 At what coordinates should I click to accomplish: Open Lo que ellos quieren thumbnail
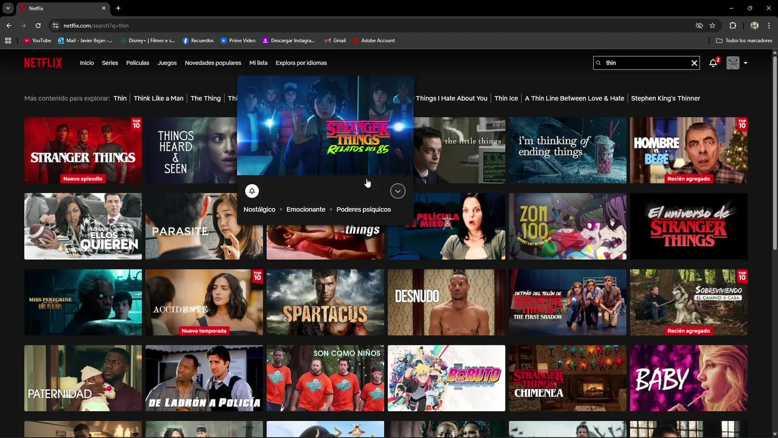coord(83,226)
